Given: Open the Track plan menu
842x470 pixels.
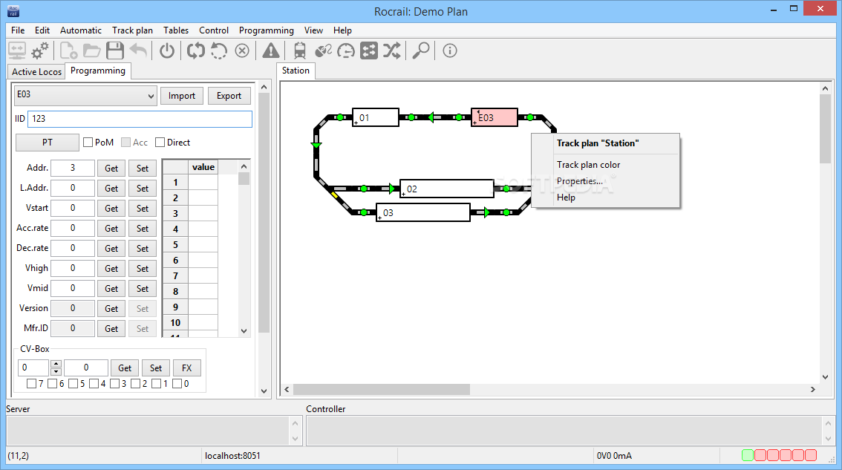Looking at the screenshot, I should point(132,30).
